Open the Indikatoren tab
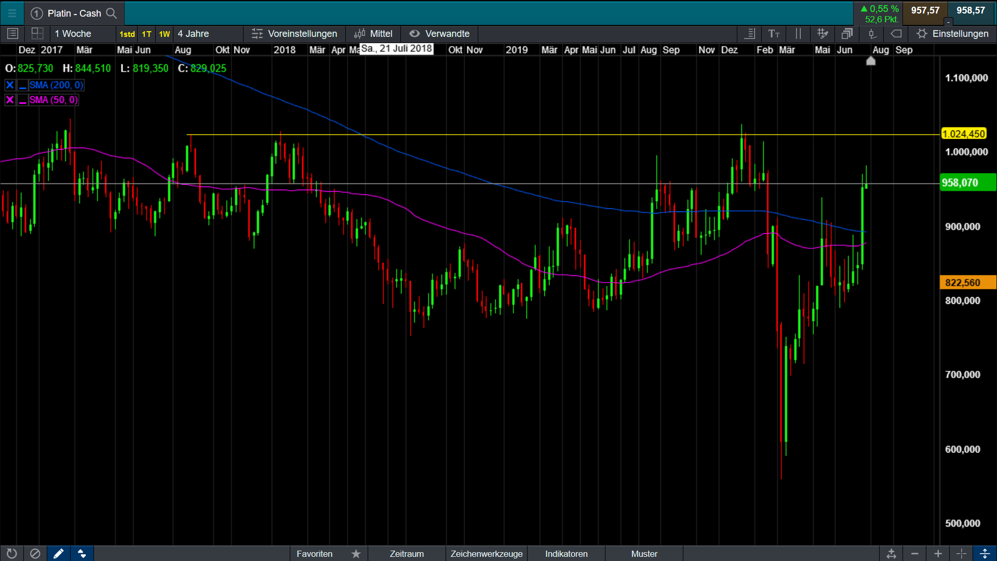Viewport: 997px width, 561px height. [566, 554]
